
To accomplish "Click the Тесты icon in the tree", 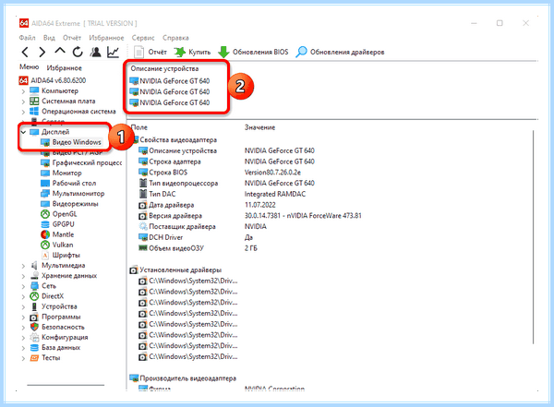I will [34, 358].
